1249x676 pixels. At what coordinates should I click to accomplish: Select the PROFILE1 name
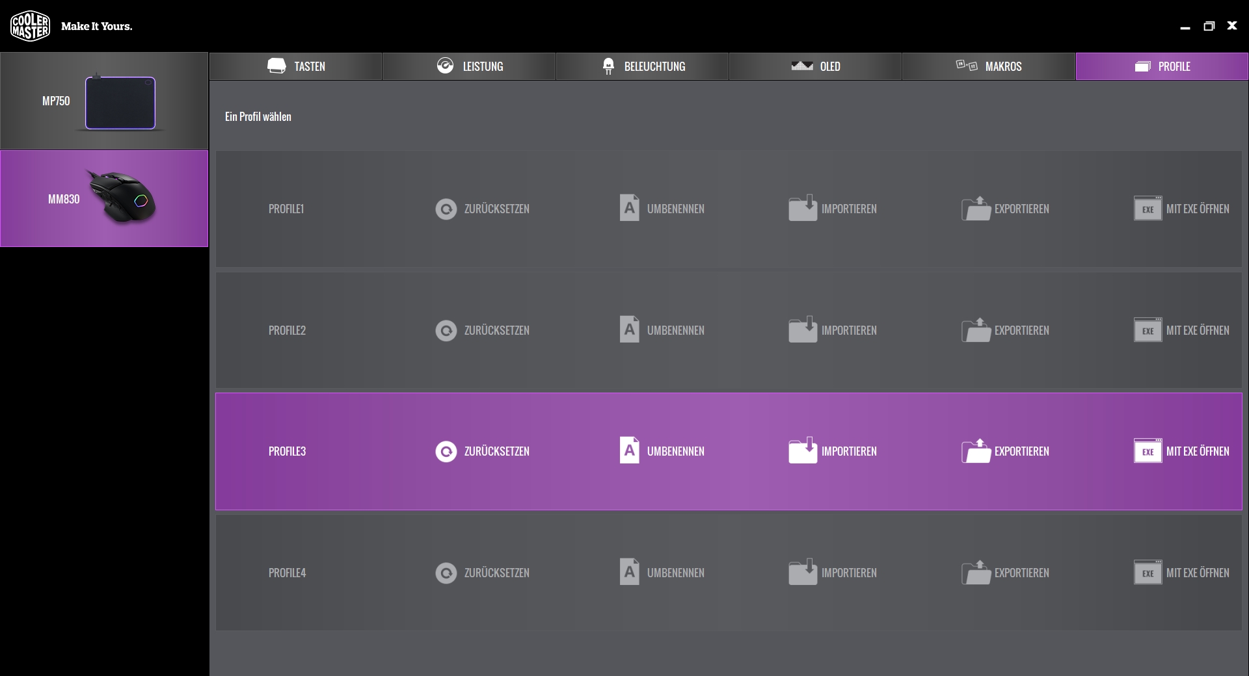point(286,209)
